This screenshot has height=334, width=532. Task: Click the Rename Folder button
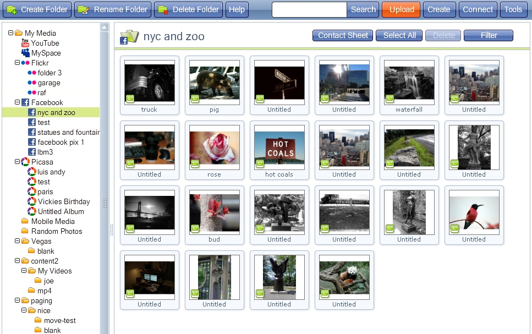coord(113,9)
